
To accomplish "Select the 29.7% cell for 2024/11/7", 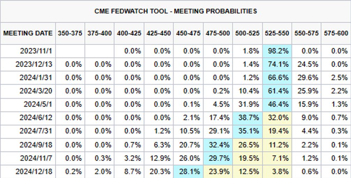I will 218,157.
